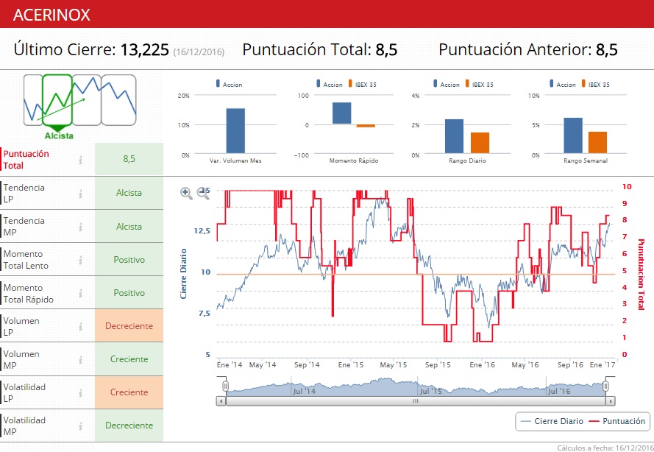Click the navigator scrollbar right arrow
The image size is (654, 452).
coord(611,401)
